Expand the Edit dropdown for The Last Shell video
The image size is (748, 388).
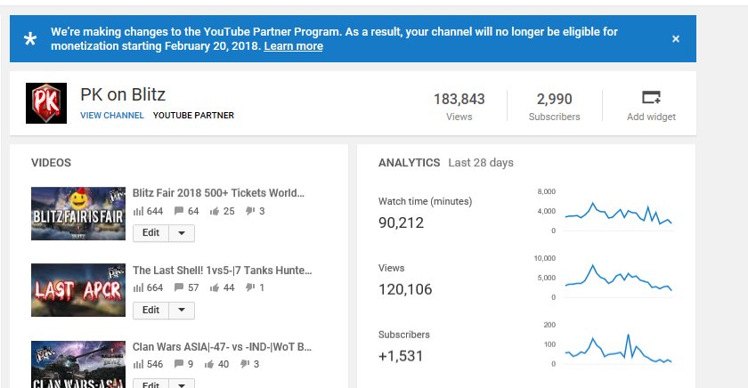pos(182,311)
